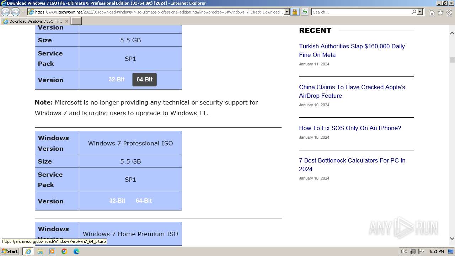Click the January 11, 2024 date
Viewport: 455px width, 256px height.
point(314,64)
